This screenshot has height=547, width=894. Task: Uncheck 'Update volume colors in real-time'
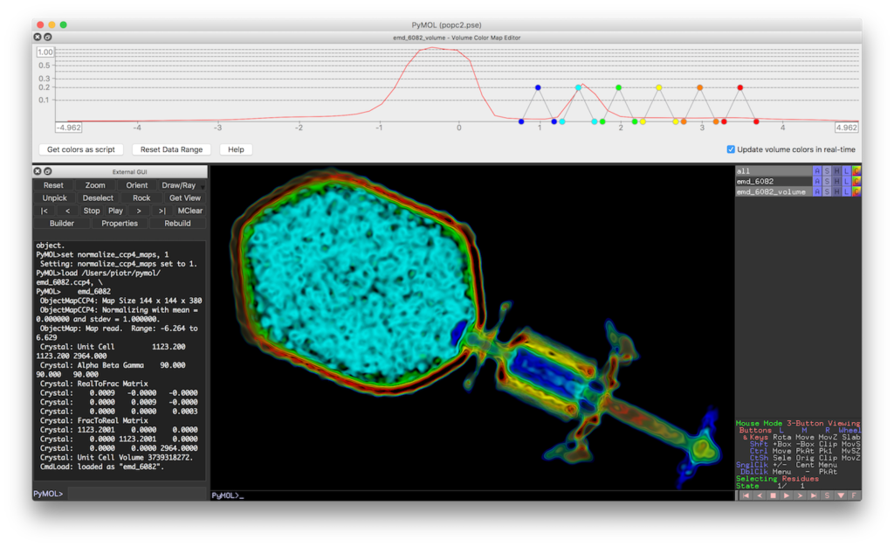[x=731, y=149]
